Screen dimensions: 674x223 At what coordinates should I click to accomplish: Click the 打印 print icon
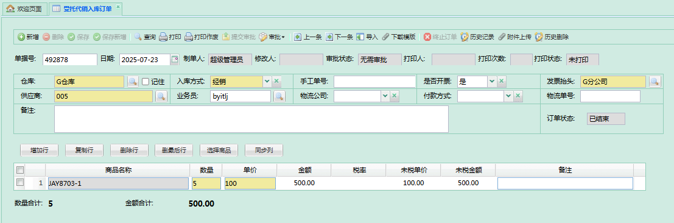(163, 37)
